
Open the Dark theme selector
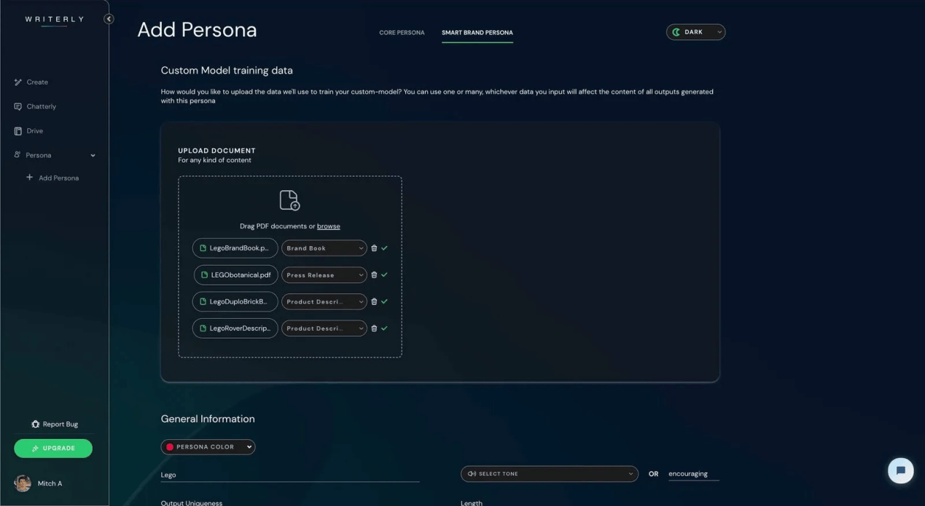tap(695, 32)
